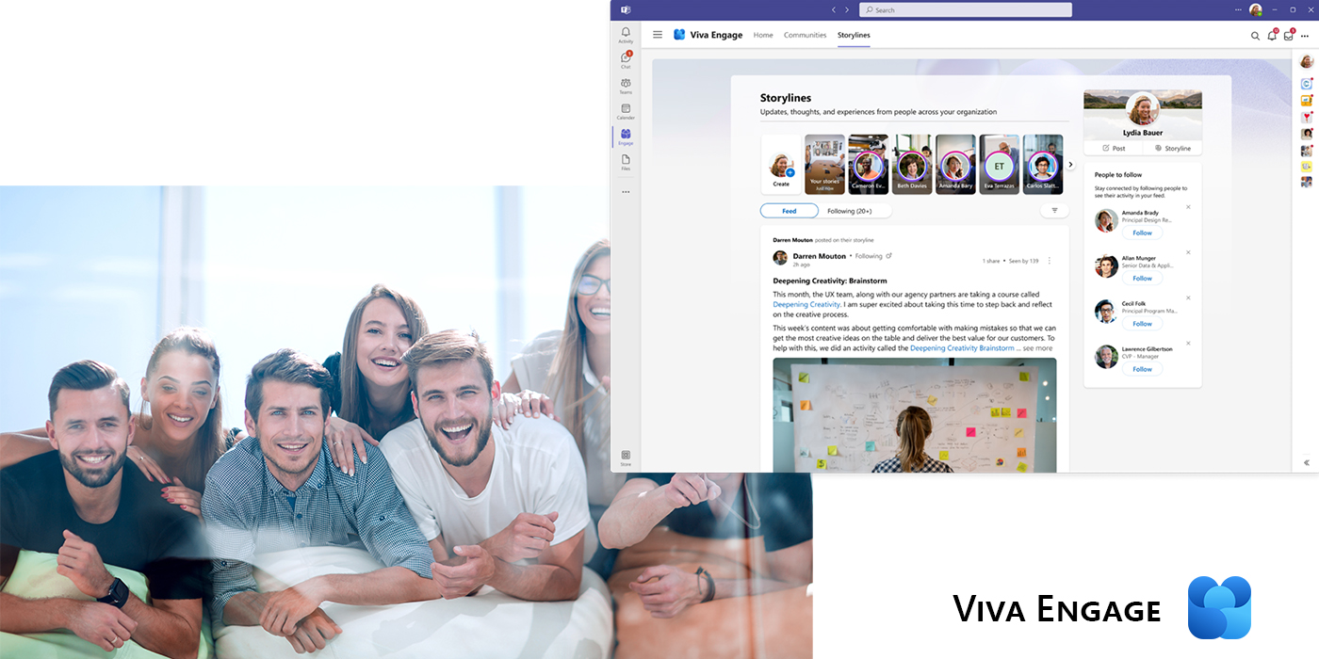Follow Cecil Folk
The image size is (1319, 659).
click(1142, 323)
